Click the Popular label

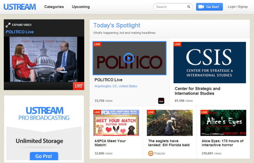160,153
